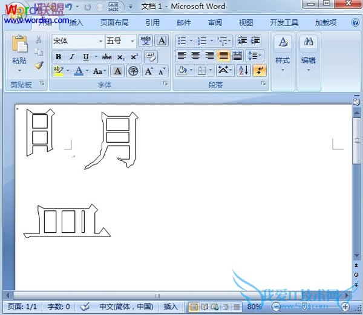Click the Paste clipboard icon
Viewport: 363px width, 315px height.
coord(19,44)
